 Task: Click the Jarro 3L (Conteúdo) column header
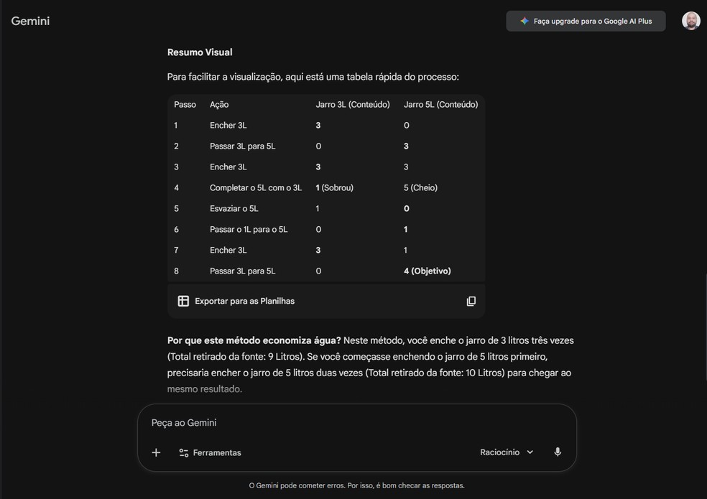[353, 105]
